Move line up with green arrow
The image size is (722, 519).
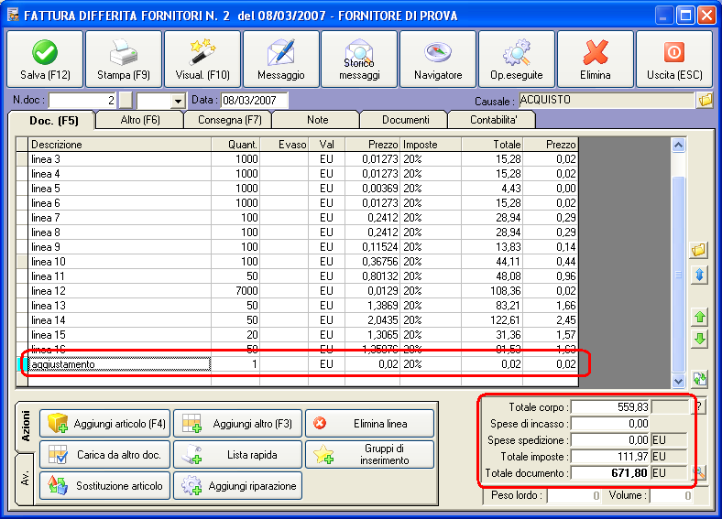tap(699, 317)
